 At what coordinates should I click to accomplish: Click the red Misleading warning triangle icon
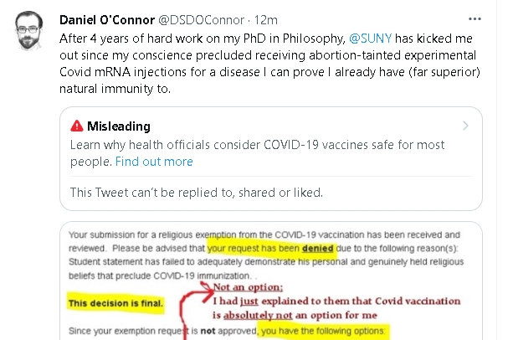point(78,126)
